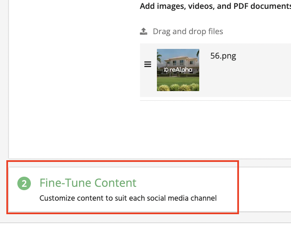Select the 56.png file name

point(223,56)
